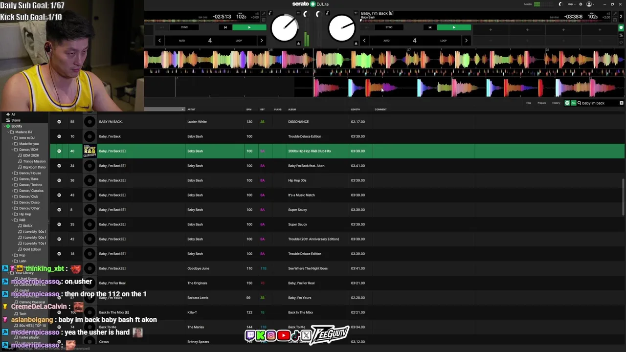This screenshot has width=626, height=352.
Task: Enable AUTO loop on the left deck
Action: [x=181, y=41]
